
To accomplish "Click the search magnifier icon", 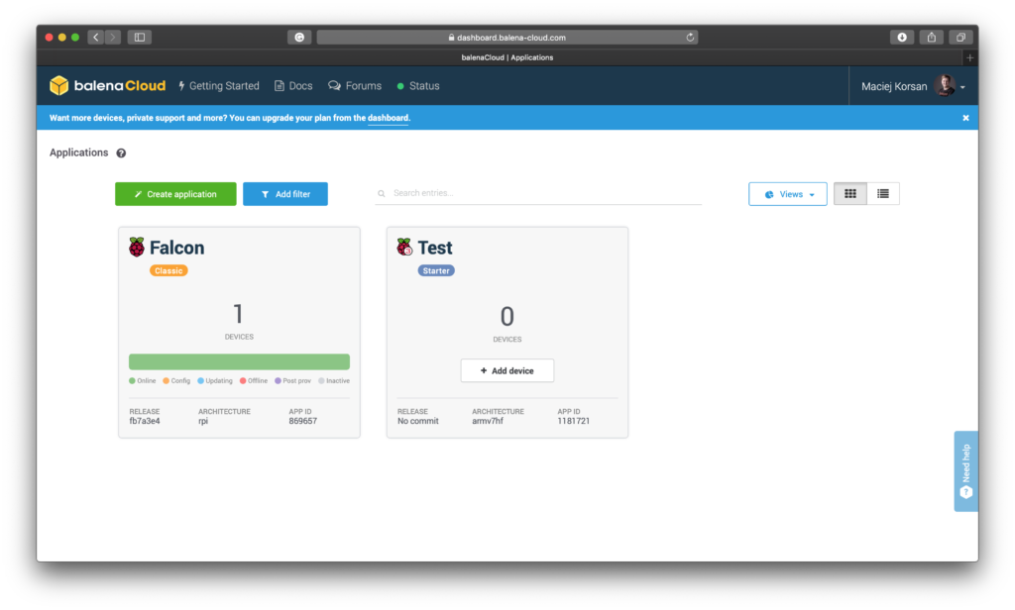I will pyautogui.click(x=382, y=193).
